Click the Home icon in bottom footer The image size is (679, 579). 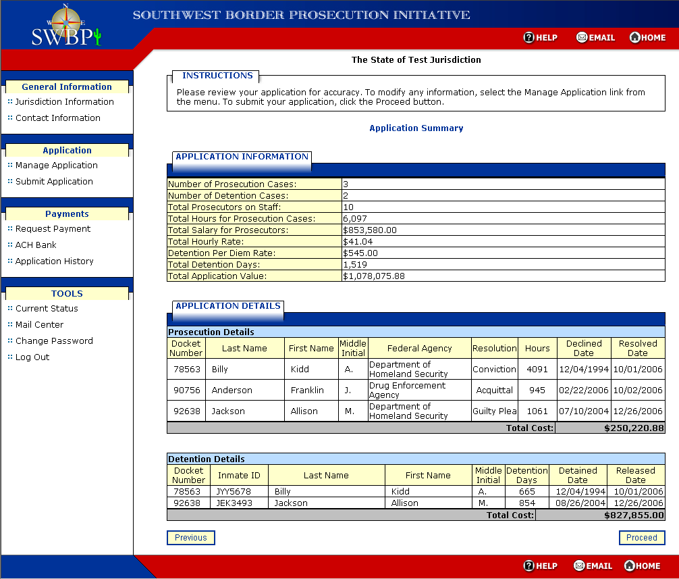pyautogui.click(x=630, y=565)
